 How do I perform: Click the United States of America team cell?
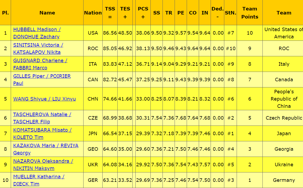283,33
